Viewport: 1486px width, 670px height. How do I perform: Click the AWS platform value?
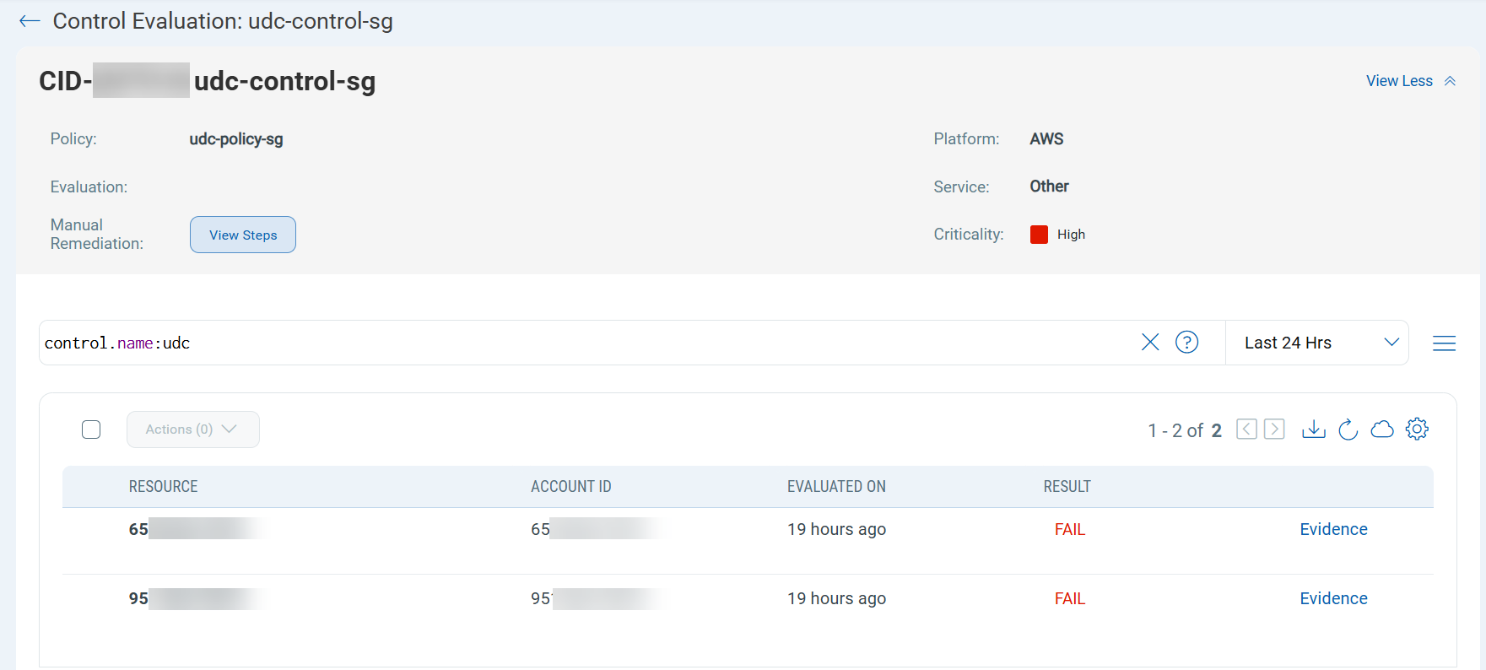tap(1046, 139)
